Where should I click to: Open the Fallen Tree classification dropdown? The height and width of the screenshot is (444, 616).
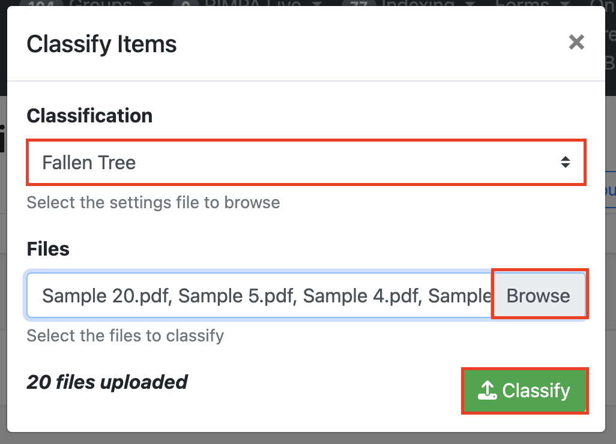(305, 162)
